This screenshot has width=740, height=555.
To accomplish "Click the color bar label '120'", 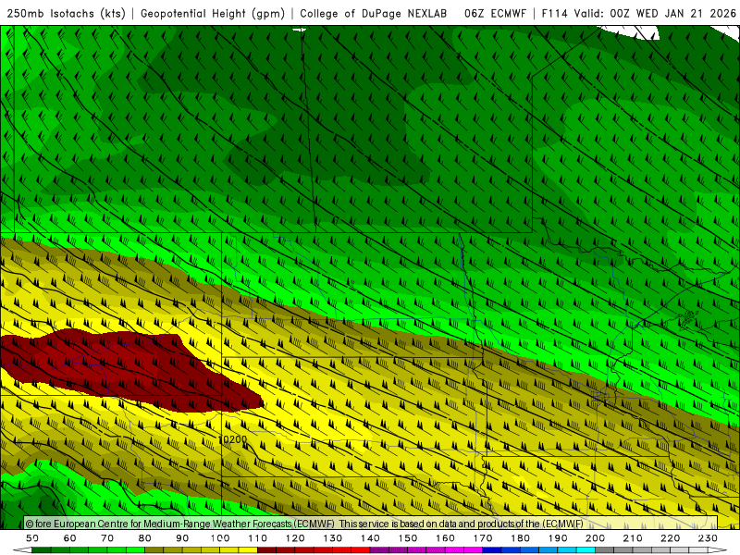I will coord(295,538).
